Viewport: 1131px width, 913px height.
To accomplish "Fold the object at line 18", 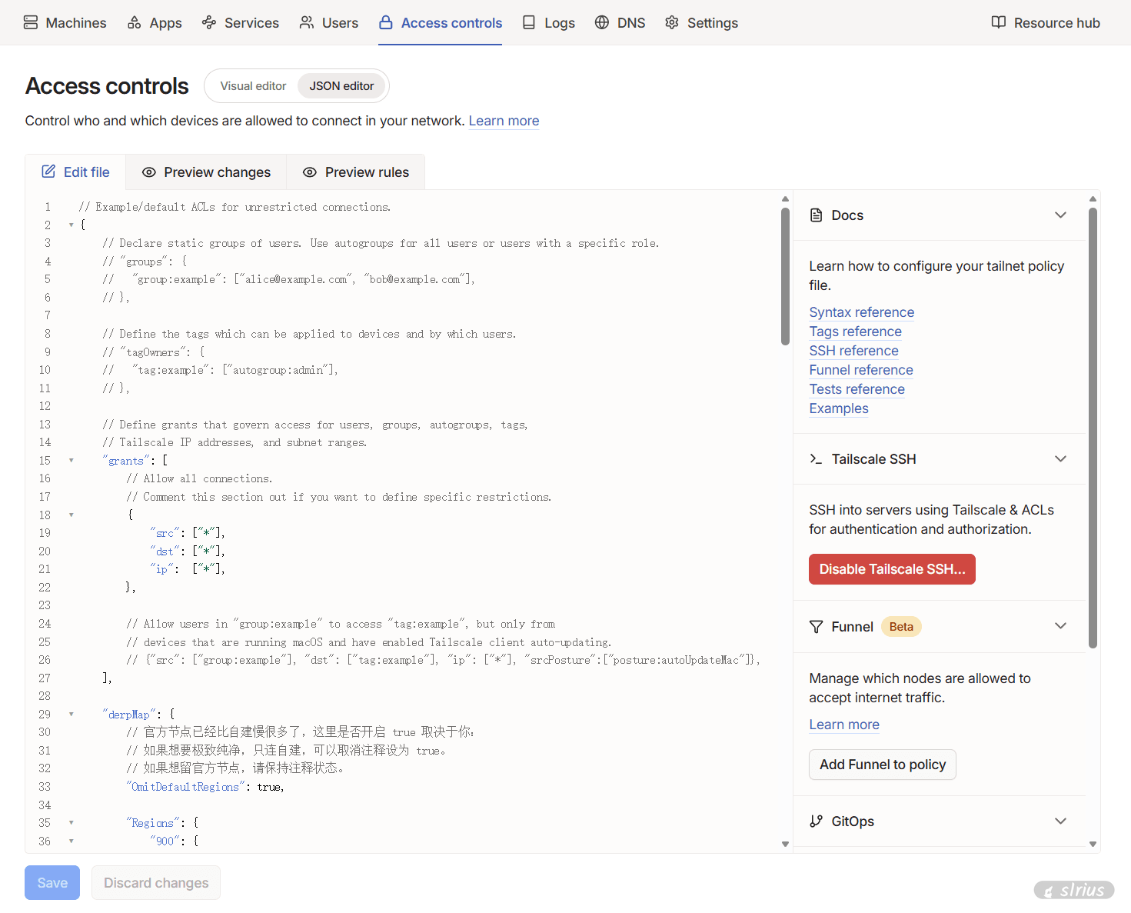I will tap(72, 515).
